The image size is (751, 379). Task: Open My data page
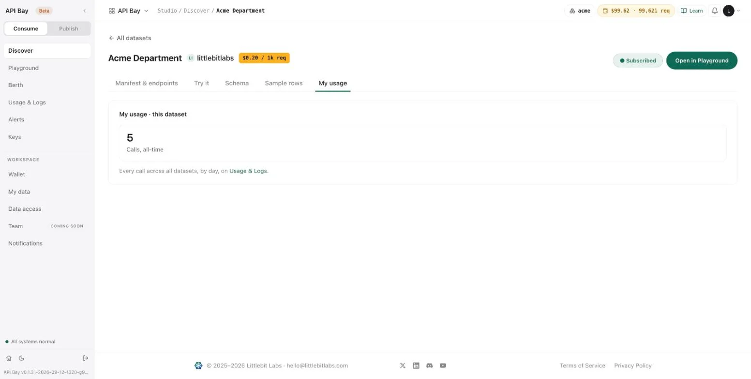point(47,192)
